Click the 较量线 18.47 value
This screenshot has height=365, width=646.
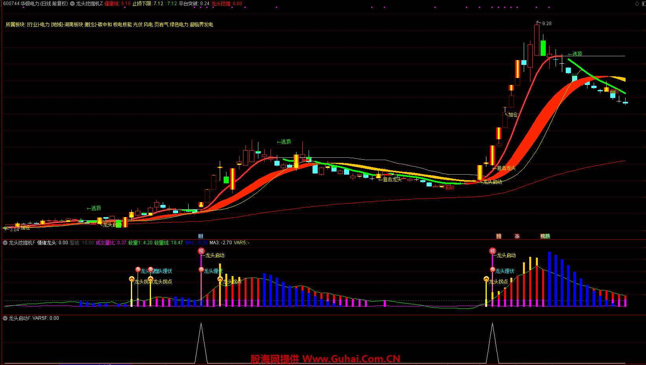point(168,243)
